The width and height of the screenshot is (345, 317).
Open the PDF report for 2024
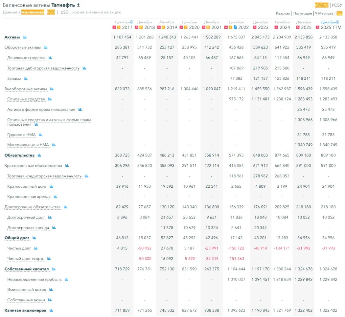click(x=277, y=28)
